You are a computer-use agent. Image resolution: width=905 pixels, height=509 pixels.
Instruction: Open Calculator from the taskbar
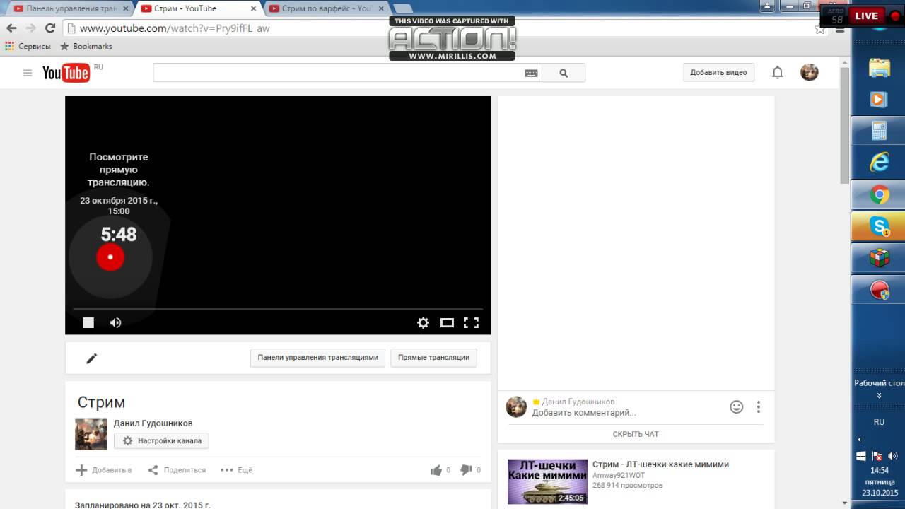click(879, 130)
